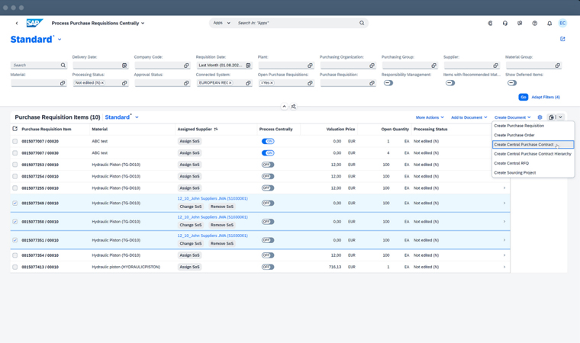Choose Create Sourcing Project menu entry
Image resolution: width=580 pixels, height=343 pixels.
point(515,172)
